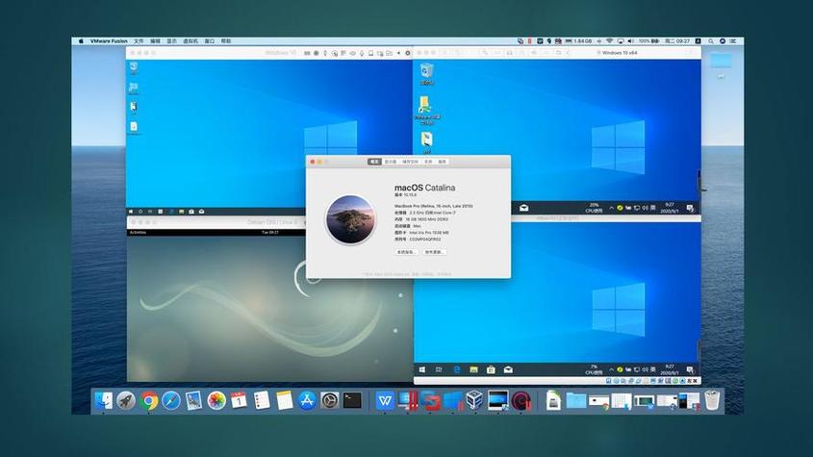Click the Debian top bar clock

pyautogui.click(x=269, y=233)
